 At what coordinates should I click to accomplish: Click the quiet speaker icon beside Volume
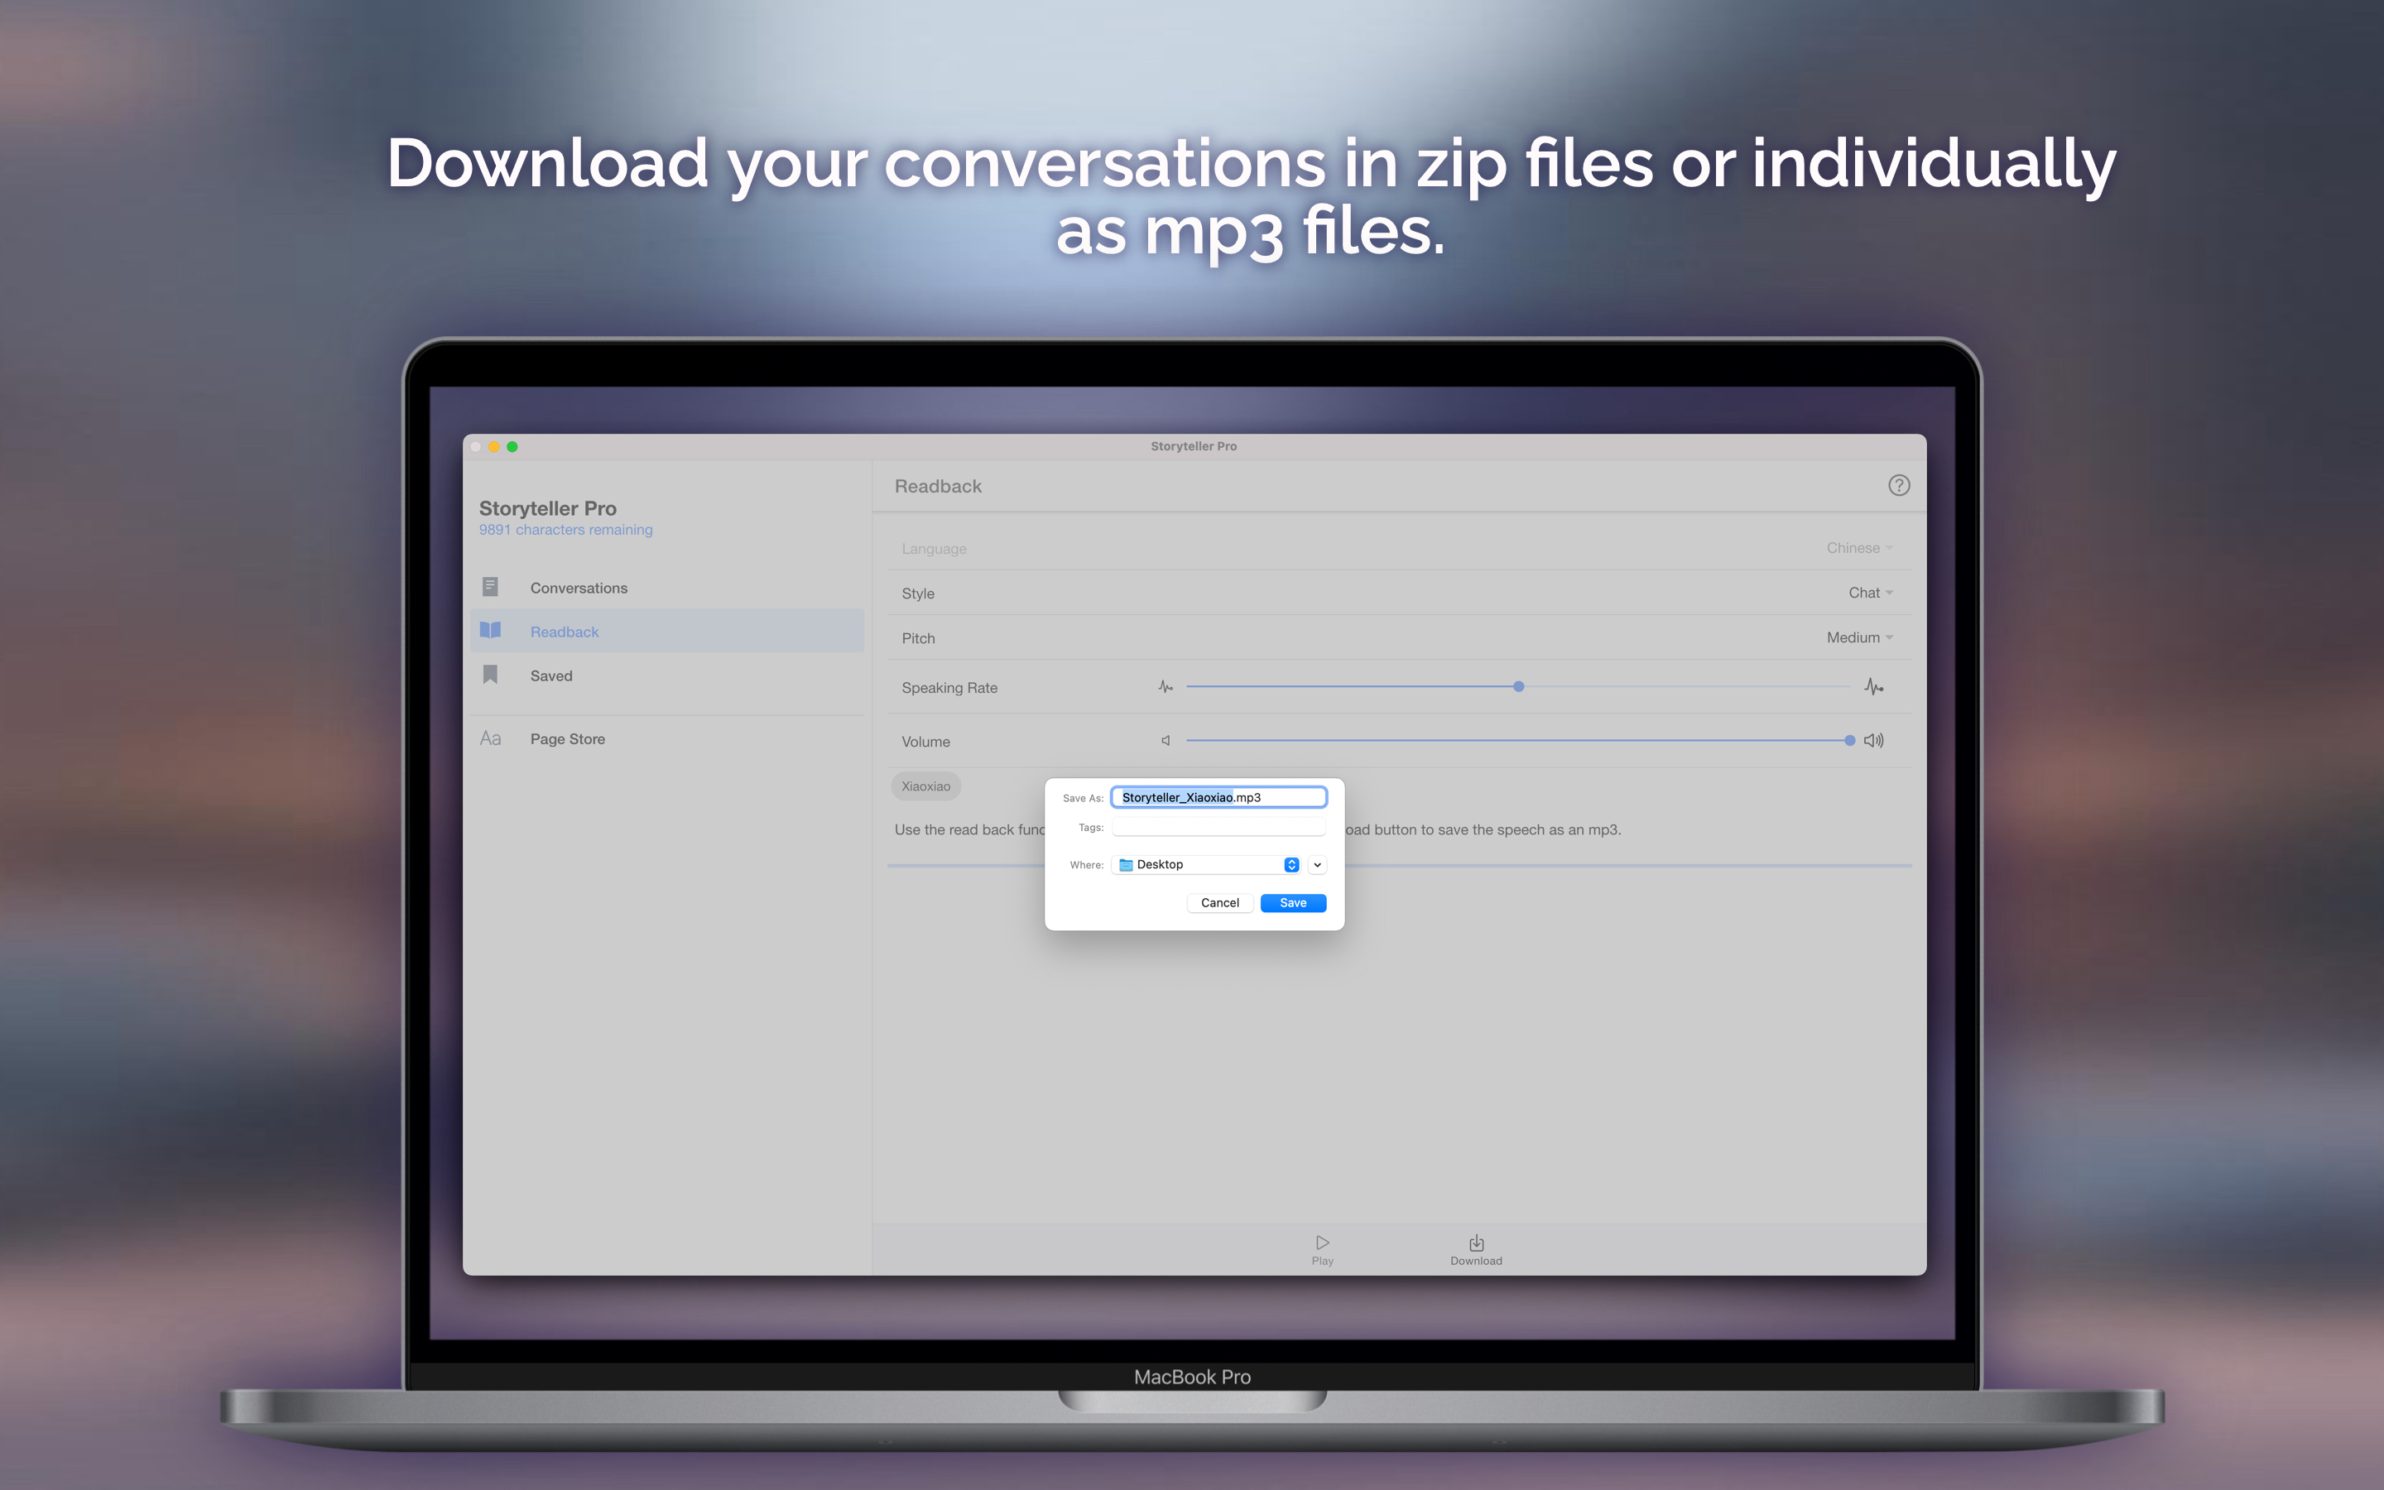point(1166,740)
